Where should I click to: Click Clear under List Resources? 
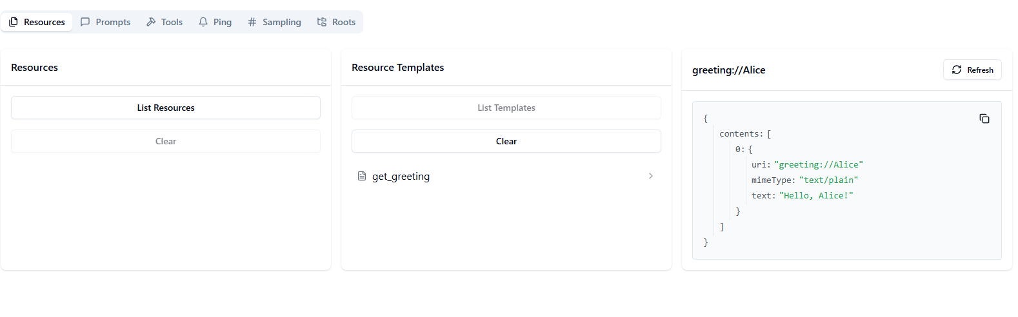[166, 141]
